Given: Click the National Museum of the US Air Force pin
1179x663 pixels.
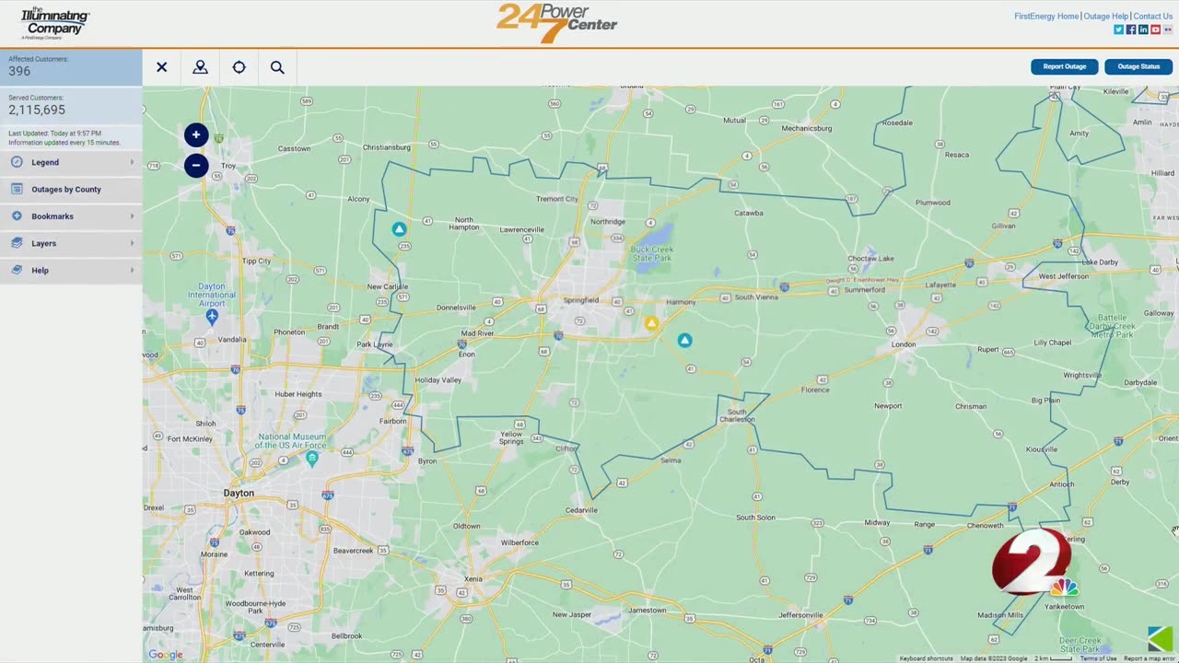Looking at the screenshot, I should coord(312,457).
